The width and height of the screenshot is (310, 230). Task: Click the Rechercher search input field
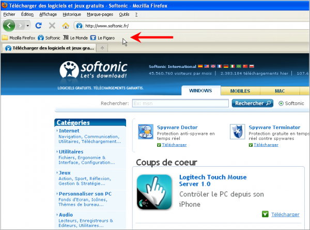180,103
